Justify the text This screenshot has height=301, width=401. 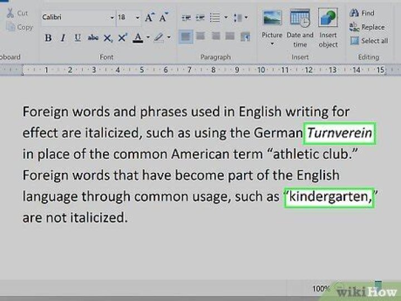pyautogui.click(x=230, y=36)
